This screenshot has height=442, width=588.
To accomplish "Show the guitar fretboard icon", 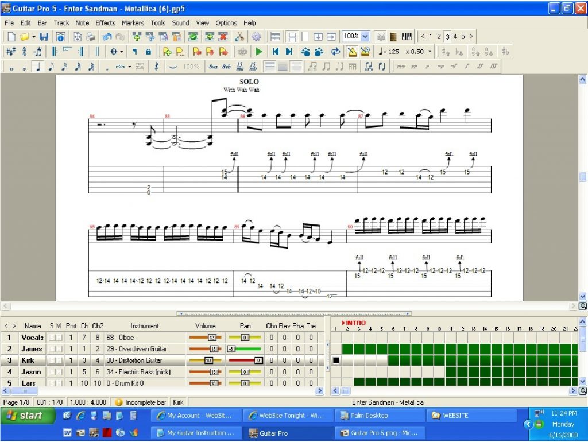I will (393, 37).
